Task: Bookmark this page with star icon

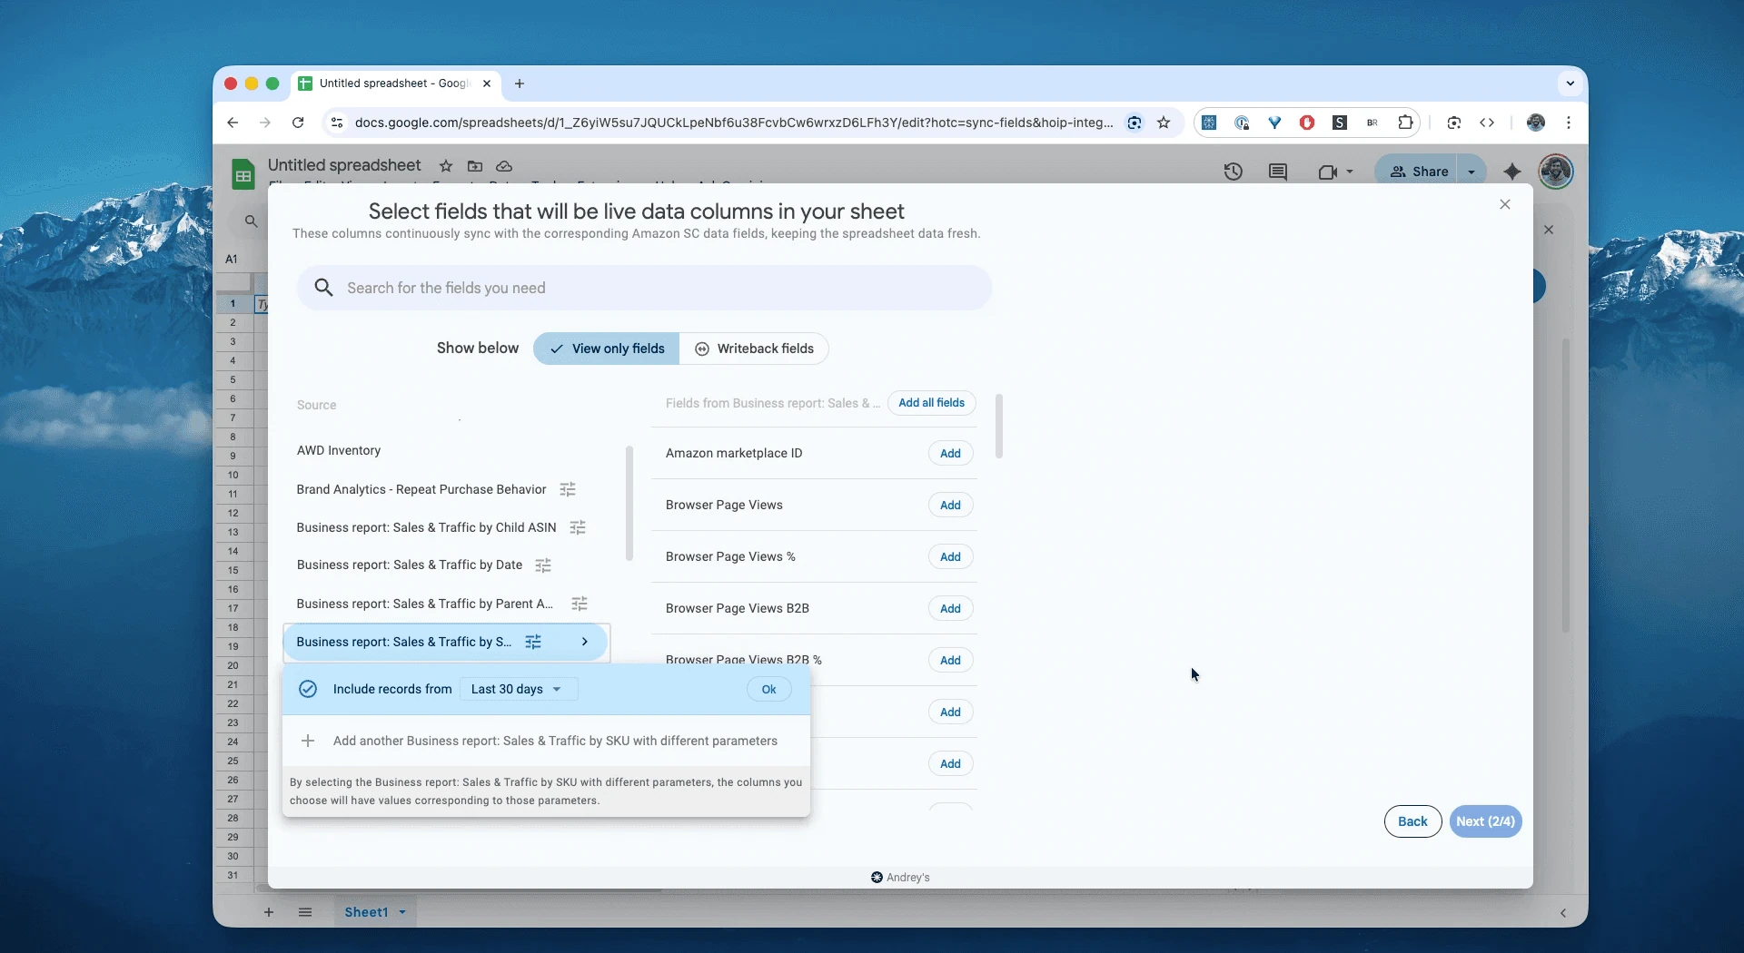Action: coord(1164,123)
